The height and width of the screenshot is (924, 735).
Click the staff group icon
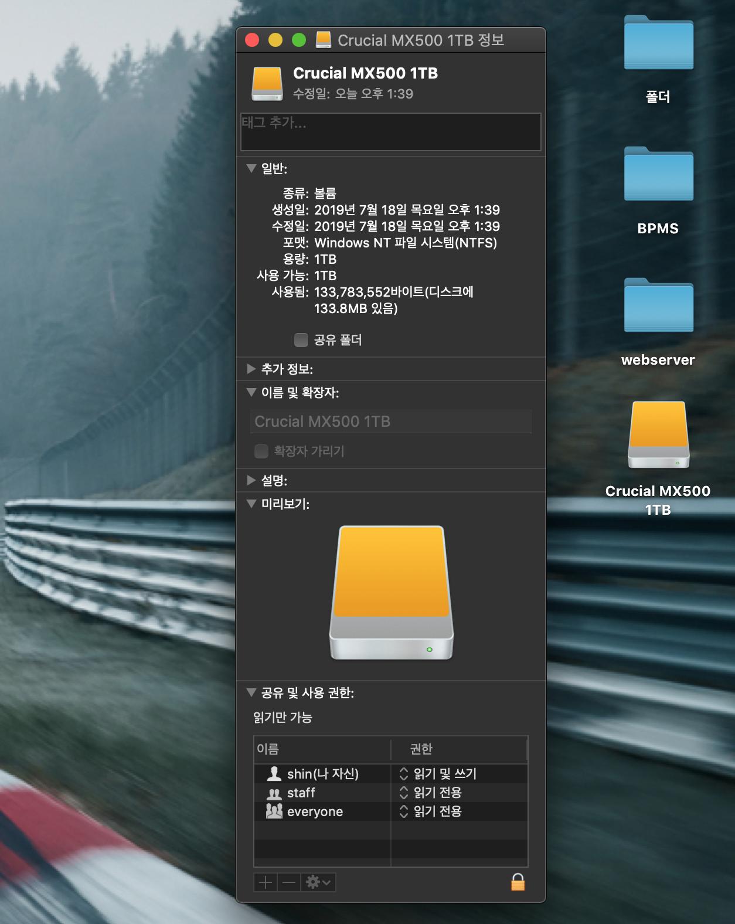point(274,793)
